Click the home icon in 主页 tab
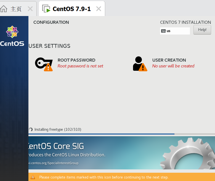 4,9
